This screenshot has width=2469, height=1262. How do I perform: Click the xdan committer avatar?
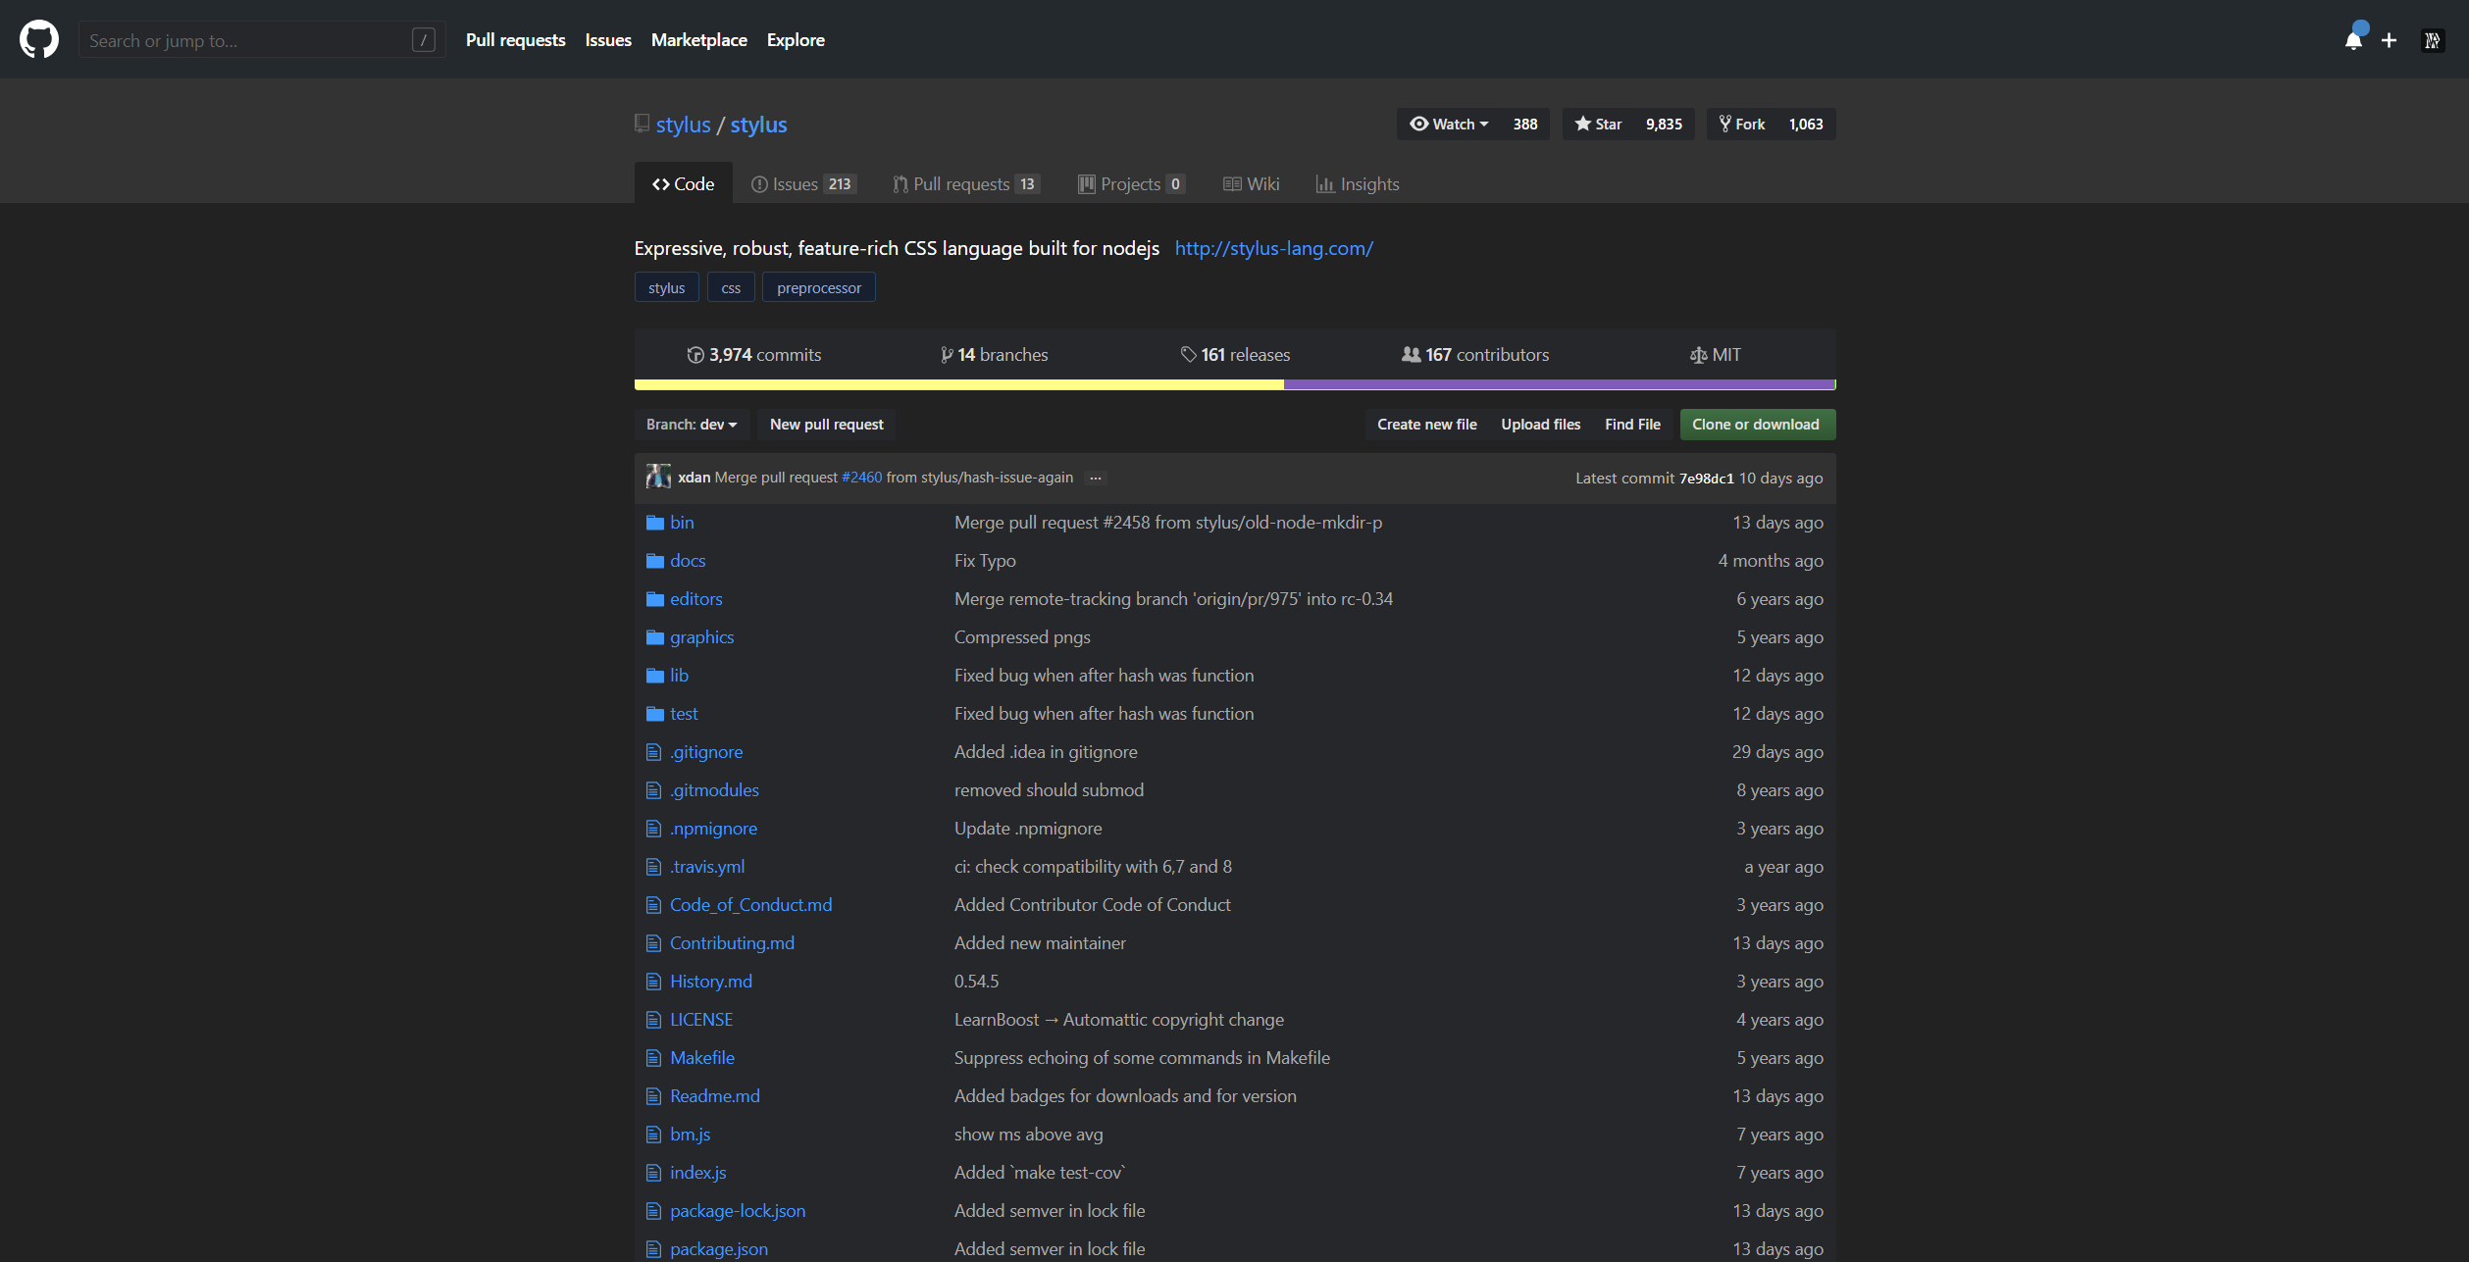(x=658, y=478)
